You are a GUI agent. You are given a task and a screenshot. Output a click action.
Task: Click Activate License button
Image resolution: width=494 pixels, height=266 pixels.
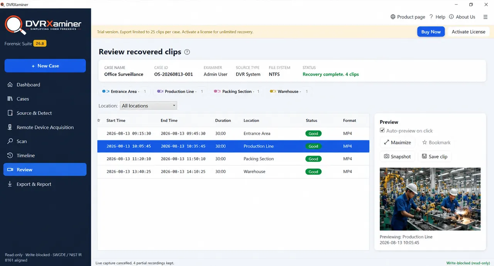point(468,32)
